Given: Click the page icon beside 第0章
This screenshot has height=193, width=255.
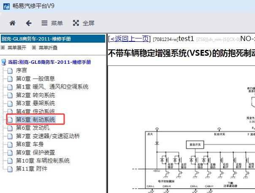Looking at the screenshot, I should pos(10,79).
